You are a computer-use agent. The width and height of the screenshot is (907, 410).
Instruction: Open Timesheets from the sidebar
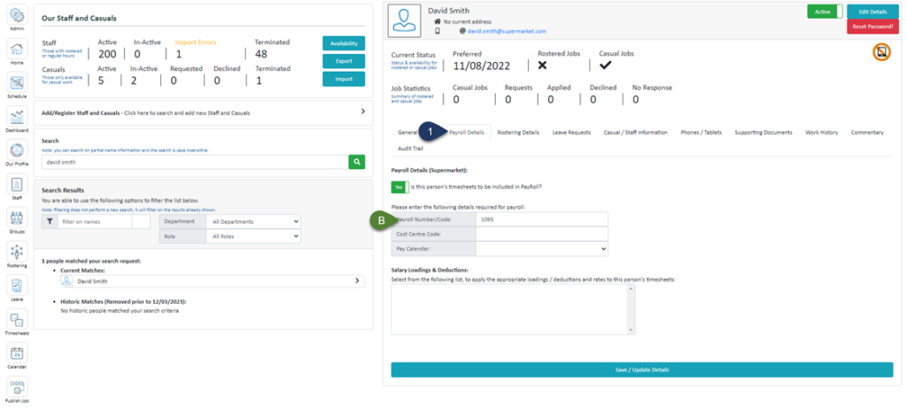tap(18, 319)
